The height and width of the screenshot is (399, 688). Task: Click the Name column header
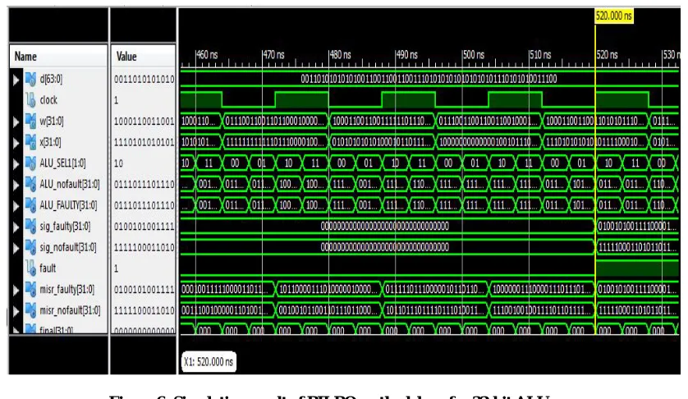[58, 56]
